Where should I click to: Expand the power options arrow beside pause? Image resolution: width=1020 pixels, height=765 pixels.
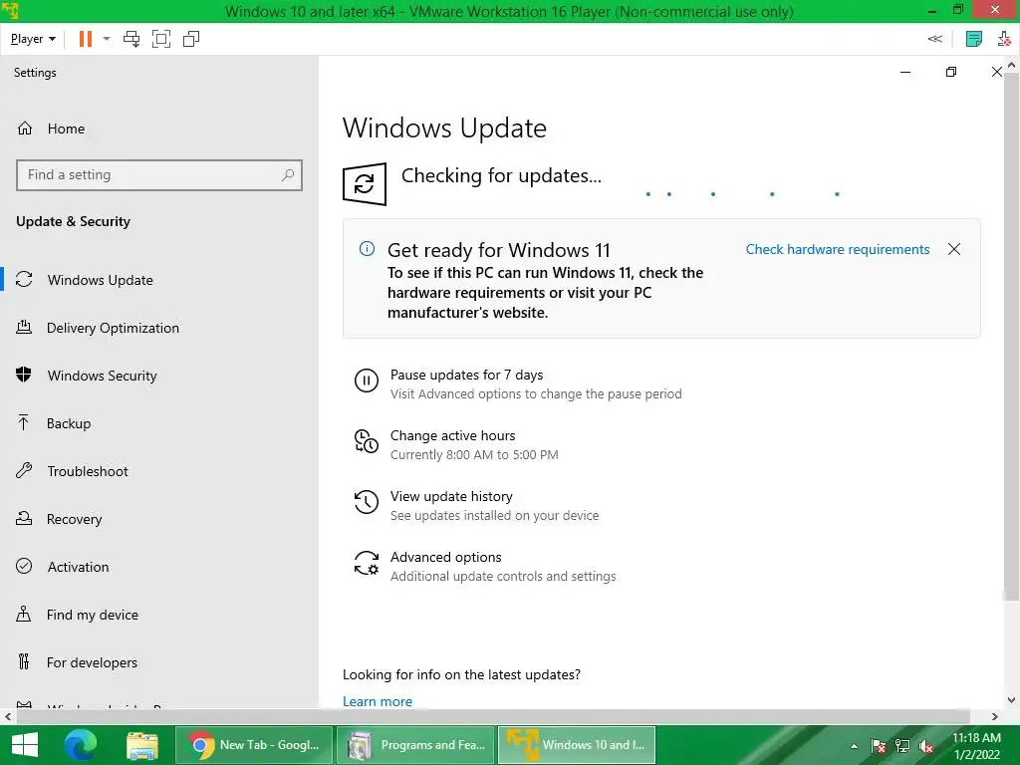coord(107,39)
